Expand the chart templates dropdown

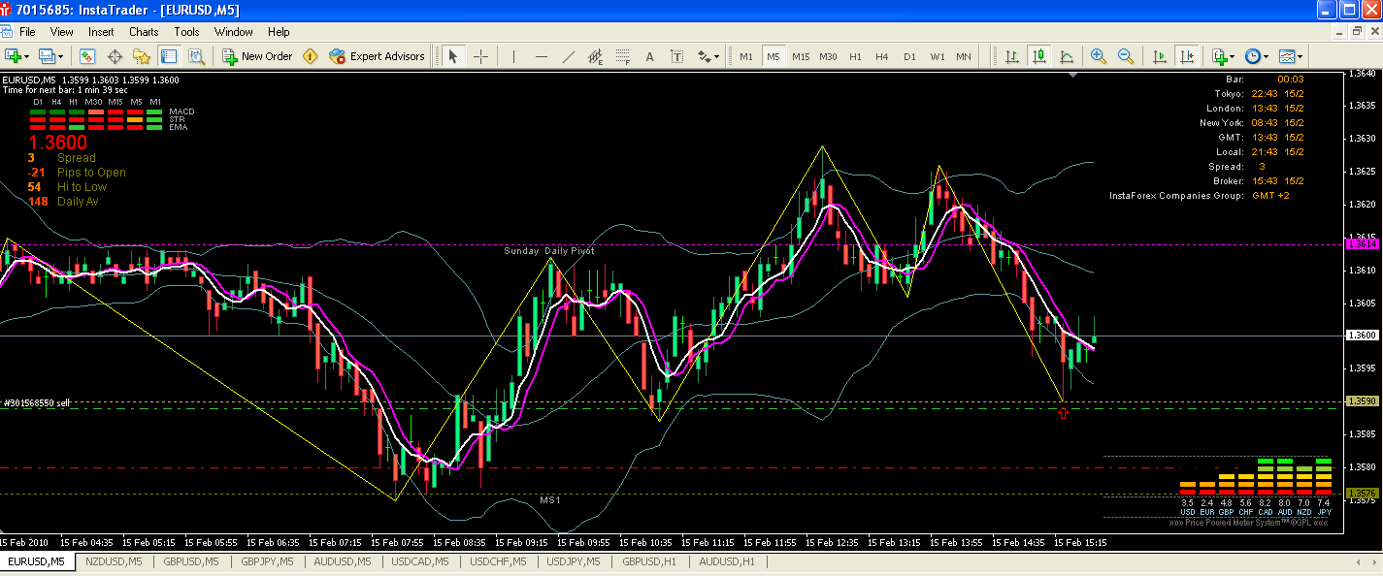(x=1301, y=56)
